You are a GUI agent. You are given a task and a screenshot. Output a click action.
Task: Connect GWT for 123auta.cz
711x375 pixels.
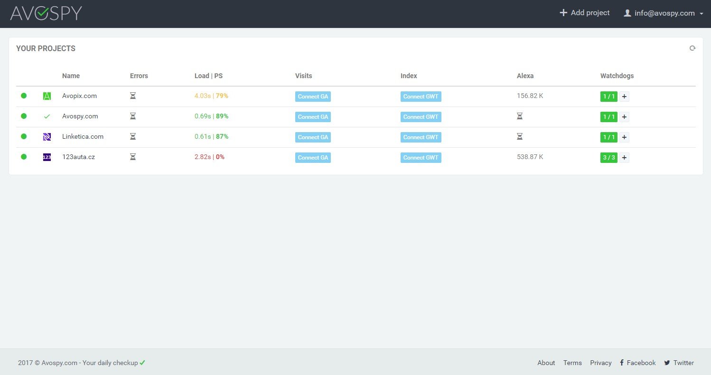click(x=421, y=158)
